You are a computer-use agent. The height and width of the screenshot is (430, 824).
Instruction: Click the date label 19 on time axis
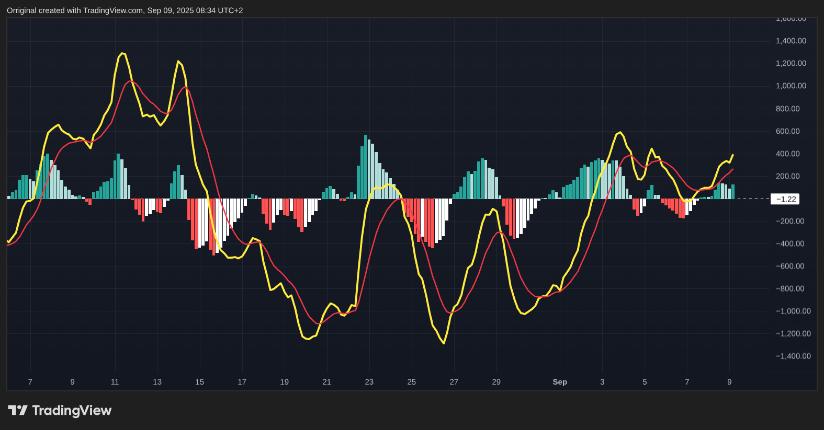(285, 382)
